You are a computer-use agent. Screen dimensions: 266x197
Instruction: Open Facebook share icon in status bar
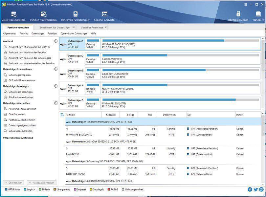point(250,189)
